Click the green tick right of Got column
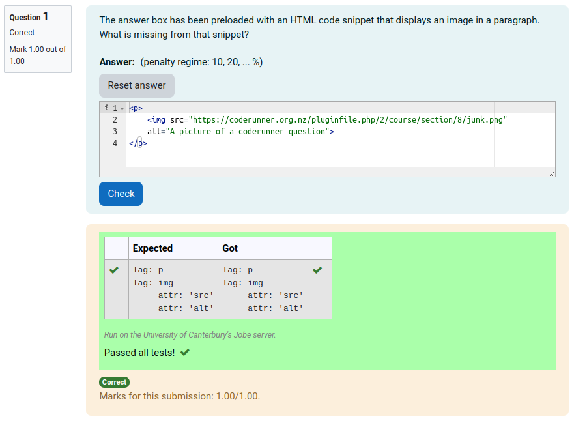The height and width of the screenshot is (421, 574). pos(317,270)
